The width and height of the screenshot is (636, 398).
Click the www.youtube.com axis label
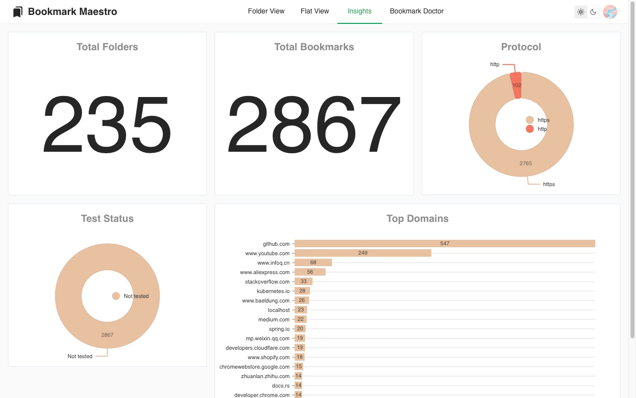[x=267, y=253]
